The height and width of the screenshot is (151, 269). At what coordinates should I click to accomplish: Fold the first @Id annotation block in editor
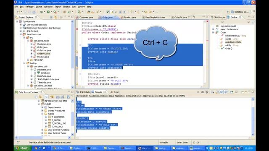(x=80, y=45)
